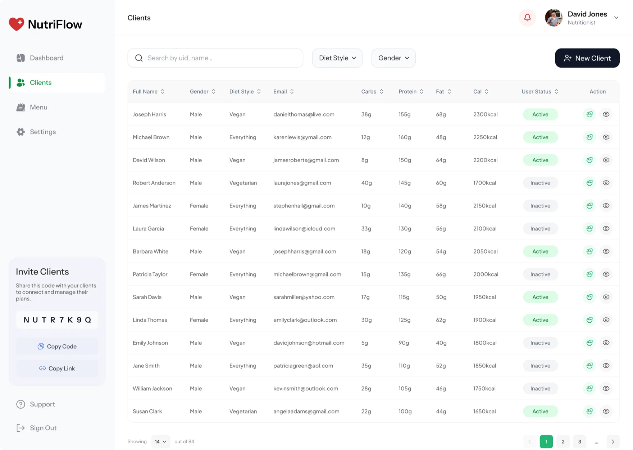The width and height of the screenshot is (633, 450).
Task: Sort by Full Name column arrows
Action: (x=163, y=92)
